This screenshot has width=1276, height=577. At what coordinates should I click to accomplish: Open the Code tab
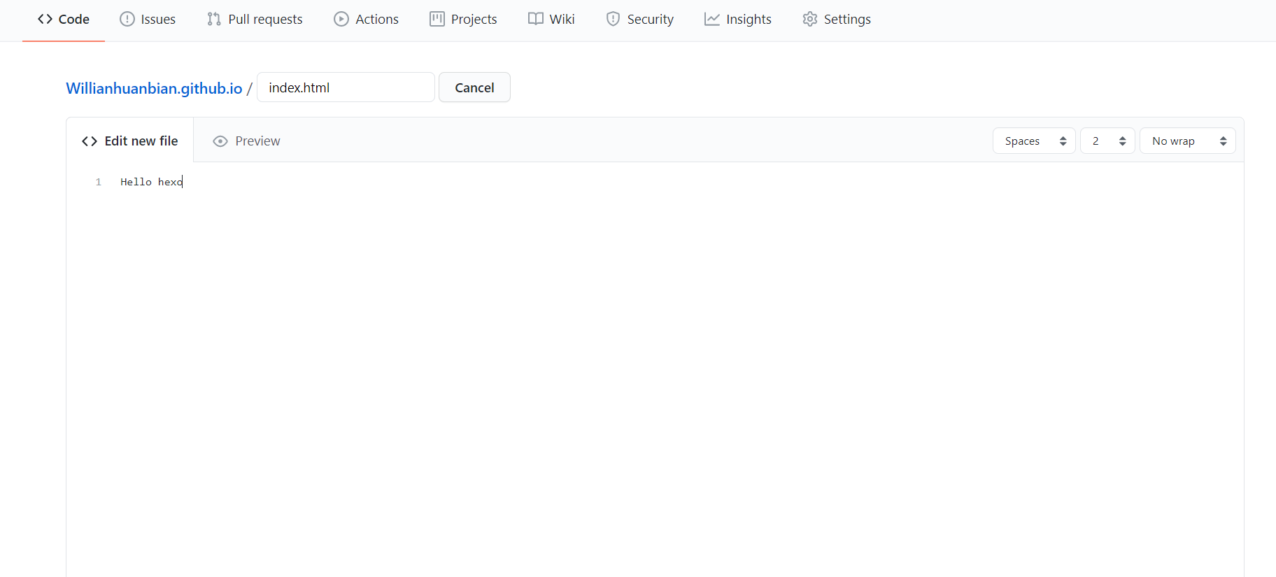(x=64, y=19)
